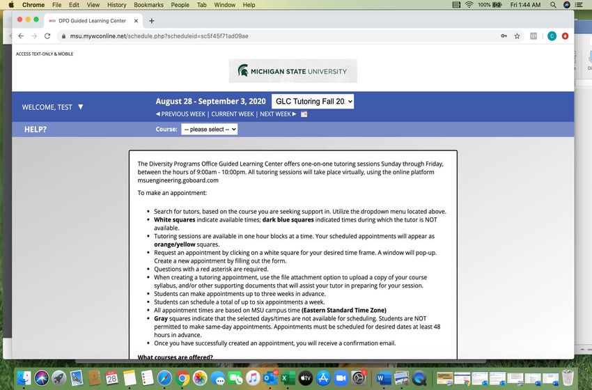
Task: Open Microsoft Word in the dock
Action: pos(383,377)
